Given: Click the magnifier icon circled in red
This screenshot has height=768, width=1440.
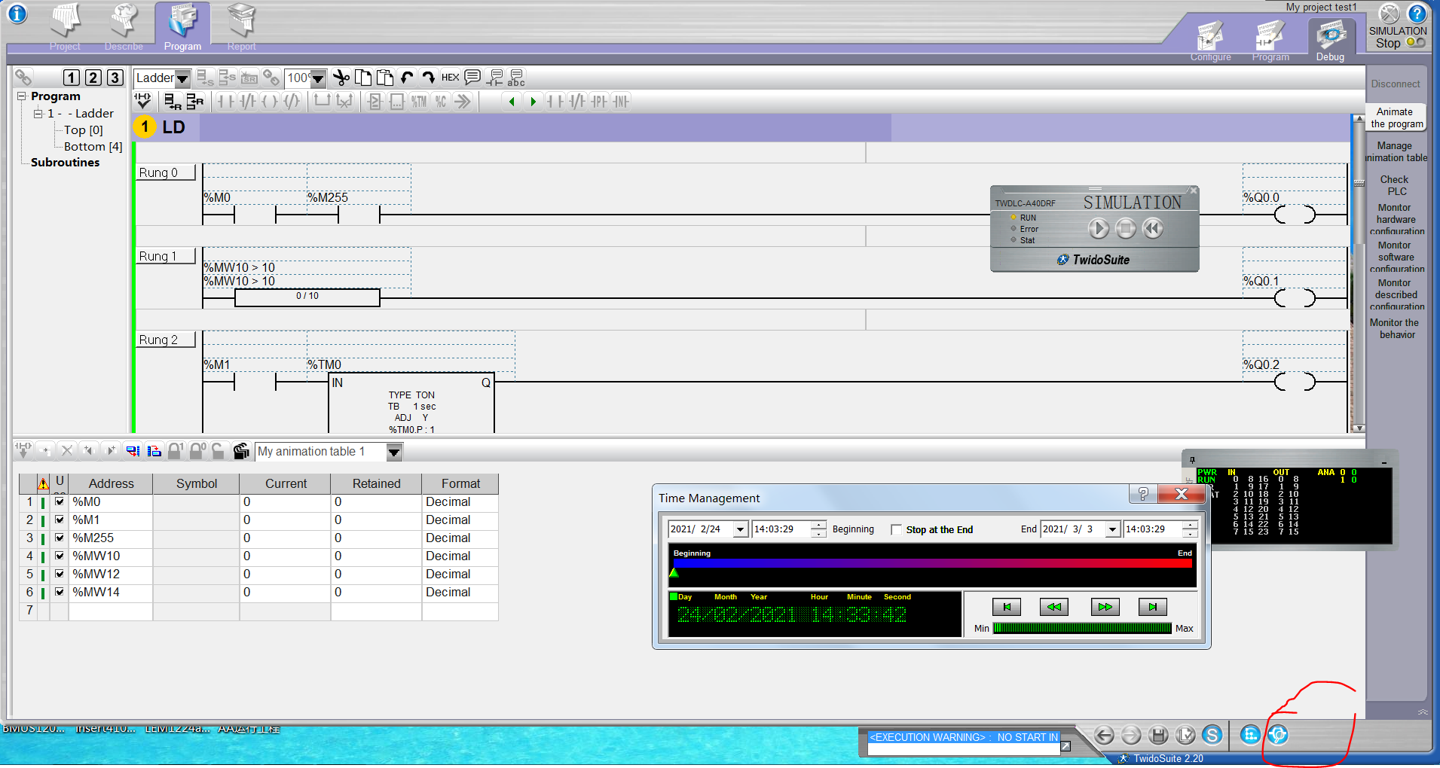Looking at the screenshot, I should click(x=1278, y=735).
